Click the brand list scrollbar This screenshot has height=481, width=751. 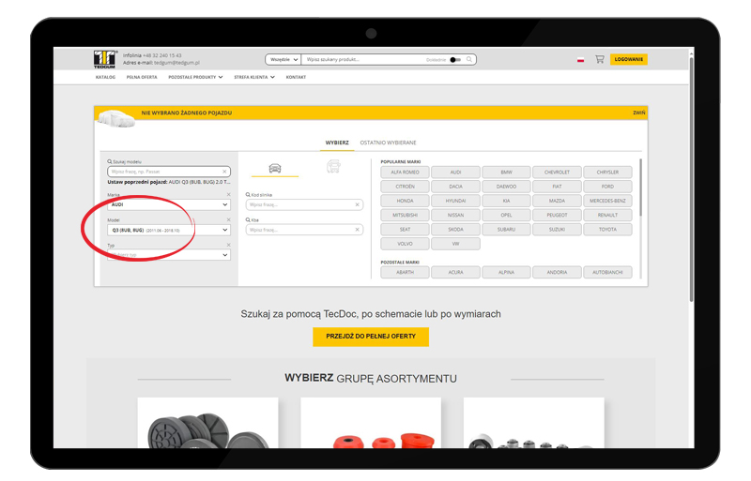click(x=640, y=188)
